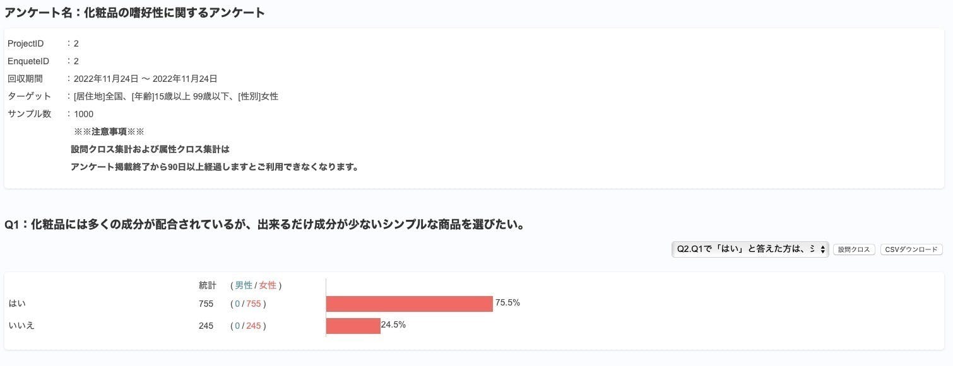The height and width of the screenshot is (366, 953).
Task: Click the male count 0 for いいえ
Action: click(x=238, y=326)
